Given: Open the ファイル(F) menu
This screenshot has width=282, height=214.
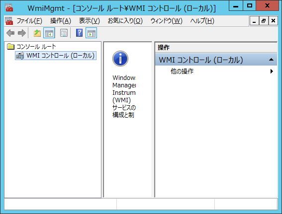Looking at the screenshot, I should pyautogui.click(x=29, y=21).
